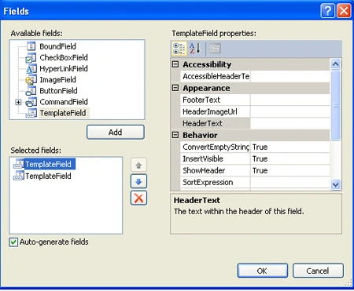The height and width of the screenshot is (291, 354).
Task: Select ImageField in Available fields
Action: pyautogui.click(x=57, y=79)
